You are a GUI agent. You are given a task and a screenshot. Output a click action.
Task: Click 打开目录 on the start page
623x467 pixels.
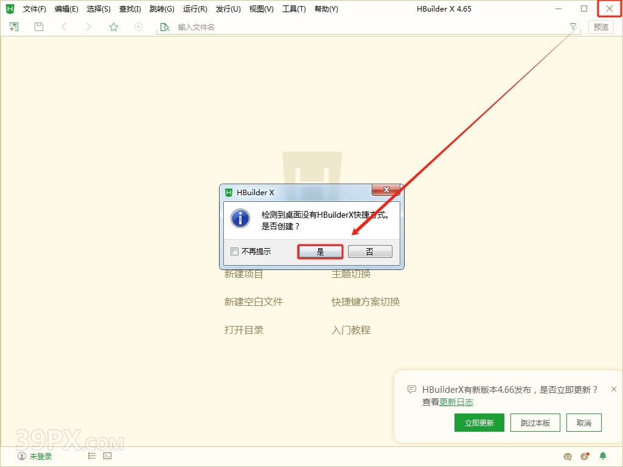(244, 330)
